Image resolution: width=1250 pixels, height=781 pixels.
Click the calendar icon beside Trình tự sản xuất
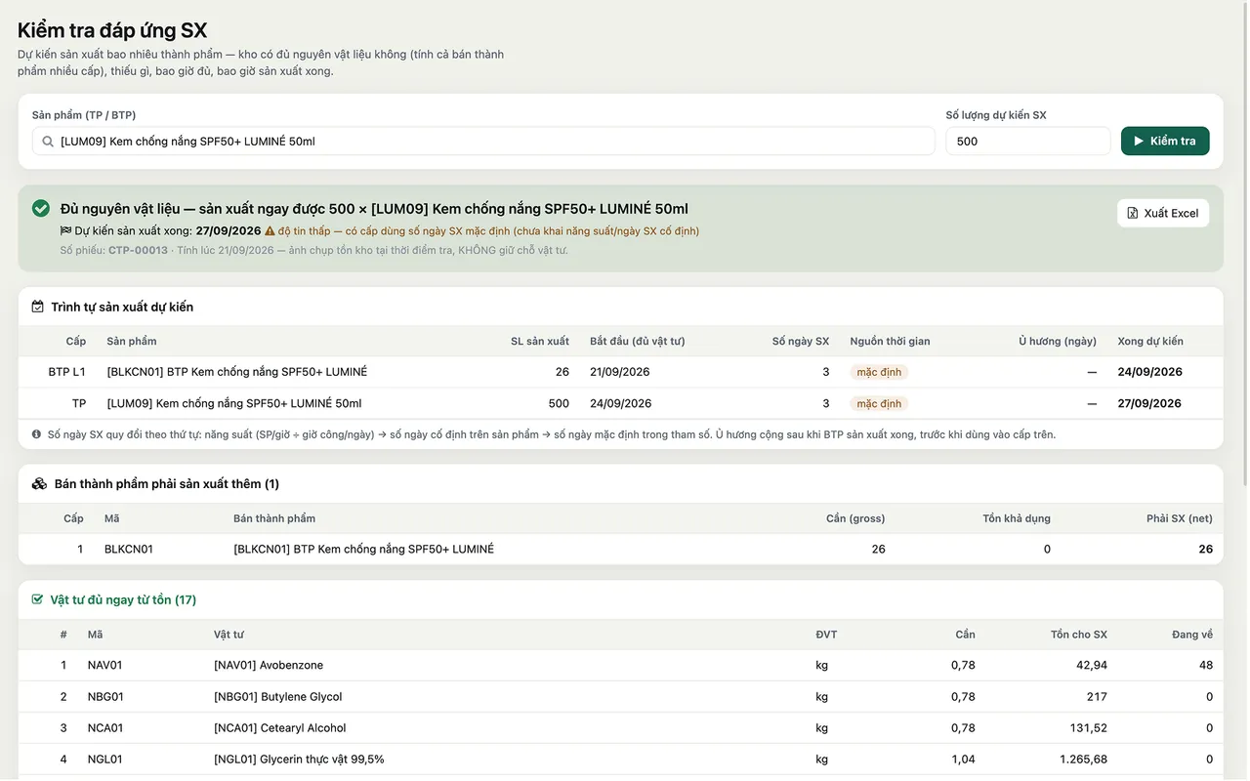pyautogui.click(x=38, y=307)
